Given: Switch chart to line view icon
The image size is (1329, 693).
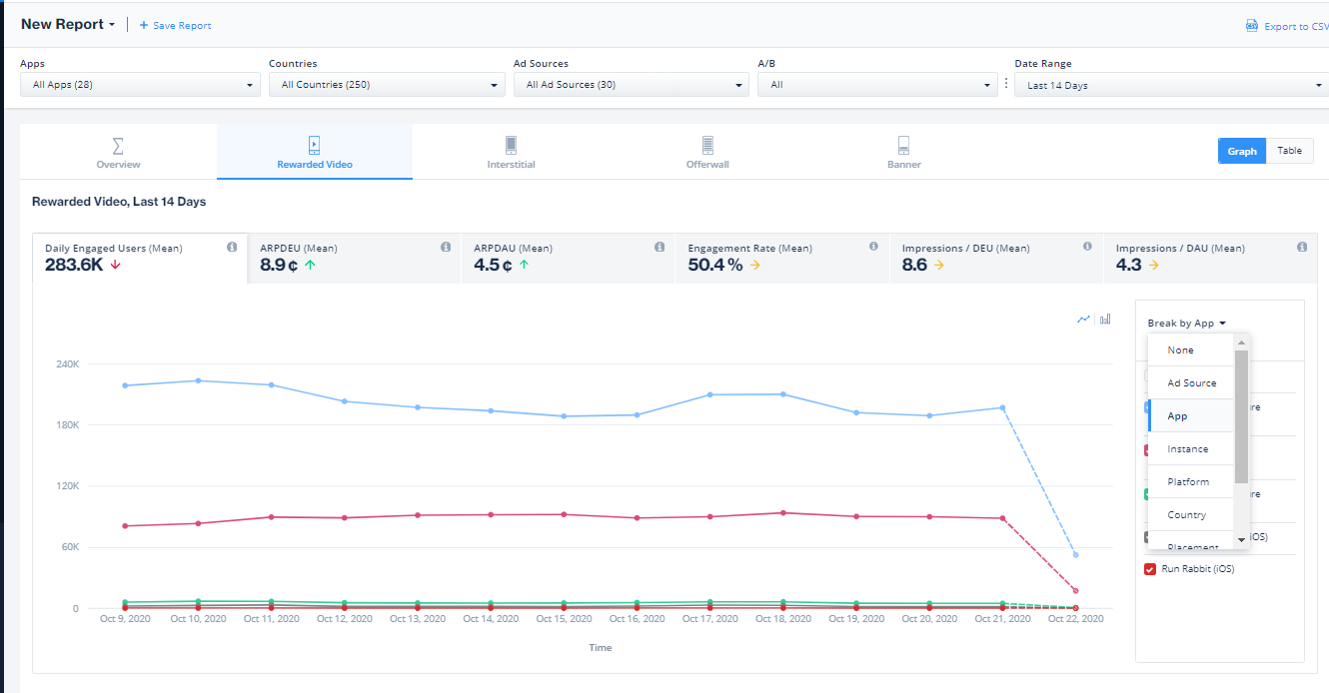Looking at the screenshot, I should coord(1083,318).
